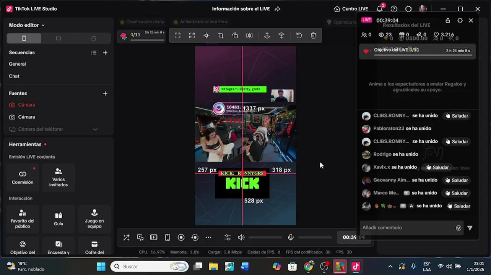Viewport: 491px width, 275px height.
Task: Open the audio mixer sliders icon
Action: [x=228, y=238]
